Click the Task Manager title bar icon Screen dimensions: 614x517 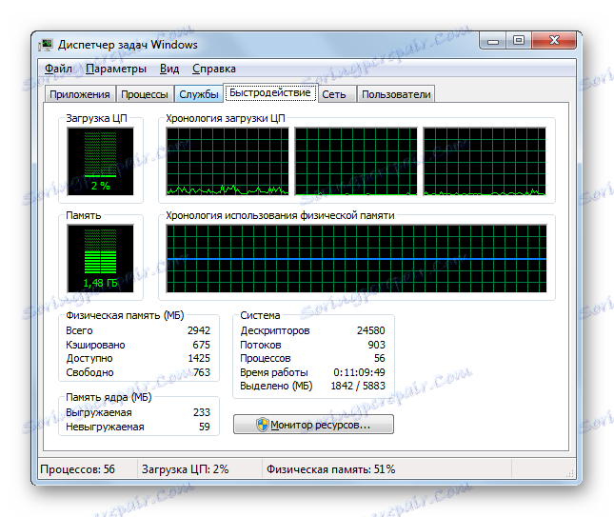tap(46, 45)
